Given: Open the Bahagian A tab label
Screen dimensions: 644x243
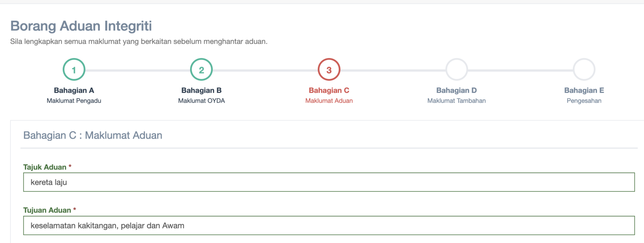Looking at the screenshot, I should (74, 90).
